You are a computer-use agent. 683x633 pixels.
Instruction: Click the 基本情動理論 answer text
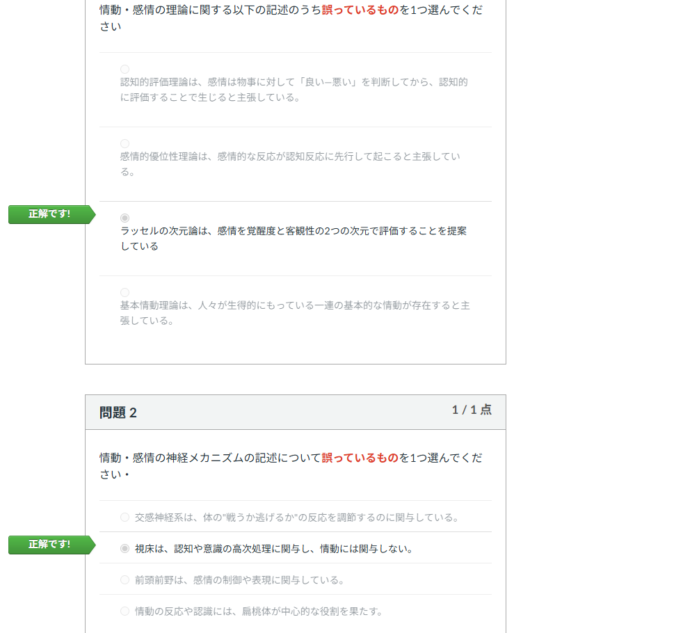[294, 313]
